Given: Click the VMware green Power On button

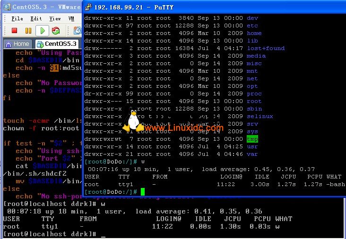Looking at the screenshot, I should pos(43,31).
